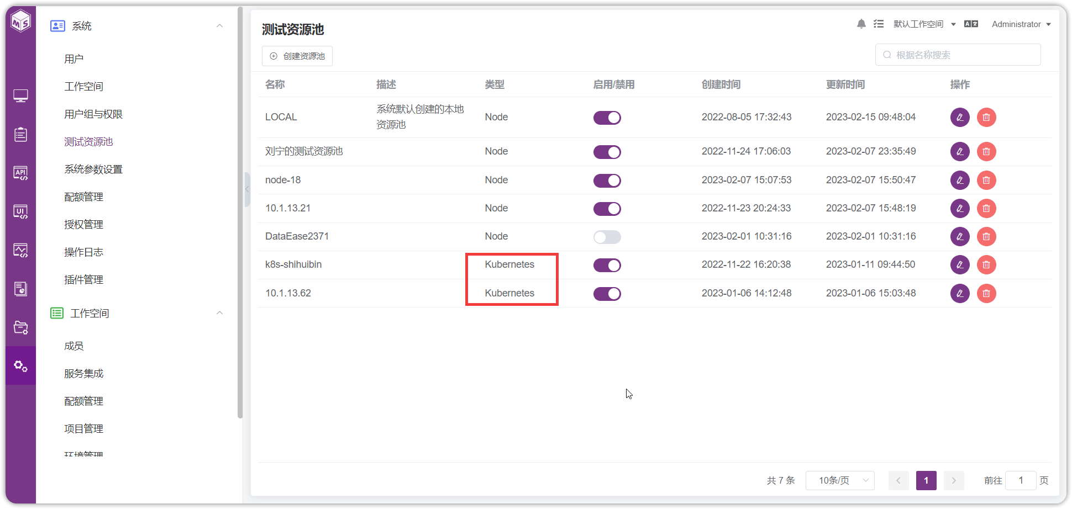Open the 默认工作空间 workspace dropdown
Image resolution: width=1072 pixels, height=509 pixels.
(924, 24)
